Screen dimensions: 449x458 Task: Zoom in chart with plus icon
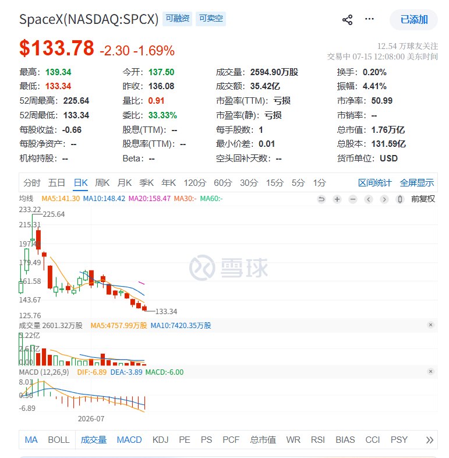tap(337, 199)
